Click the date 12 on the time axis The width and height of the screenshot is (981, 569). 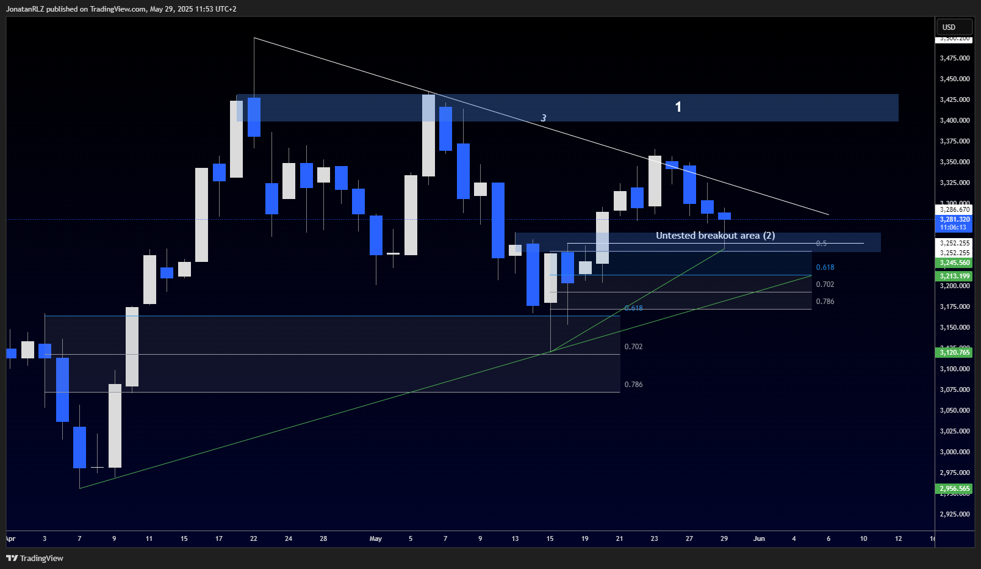click(x=899, y=538)
